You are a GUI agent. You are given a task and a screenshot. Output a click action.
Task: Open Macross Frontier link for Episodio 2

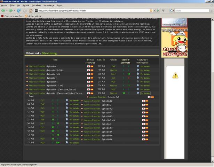pos(92,105)
